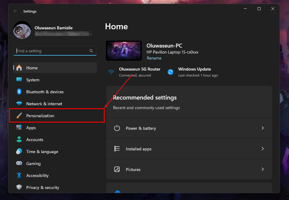Click the Home house icon in sidebar
The width and height of the screenshot is (289, 200).
coord(19,68)
